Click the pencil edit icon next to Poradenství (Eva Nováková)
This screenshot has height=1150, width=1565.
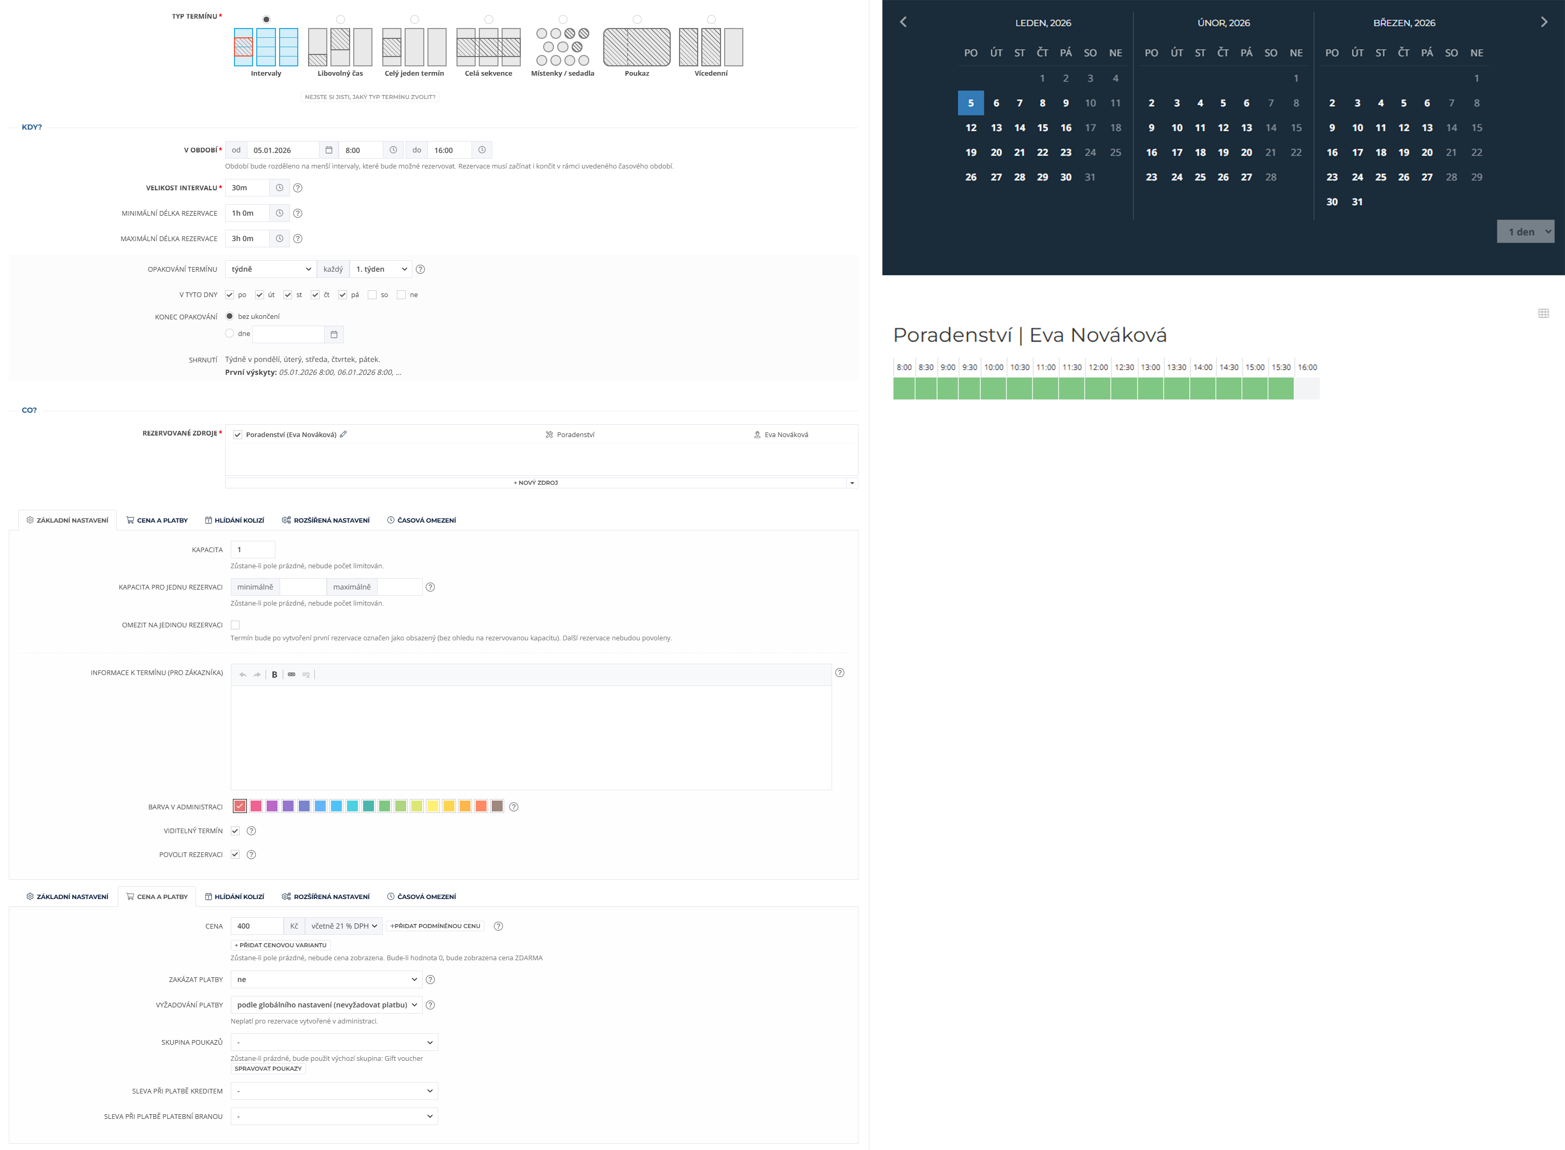click(x=343, y=434)
